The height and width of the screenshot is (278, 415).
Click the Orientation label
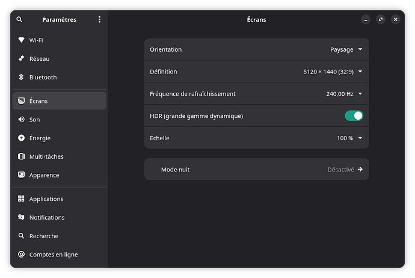pos(165,49)
